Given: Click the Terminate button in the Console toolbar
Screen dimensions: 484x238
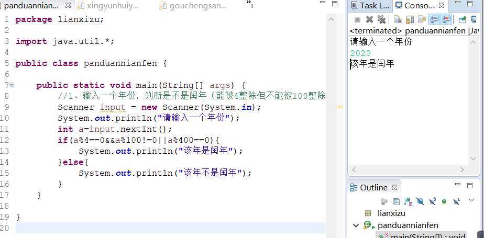Looking at the screenshot, I should (x=357, y=19).
